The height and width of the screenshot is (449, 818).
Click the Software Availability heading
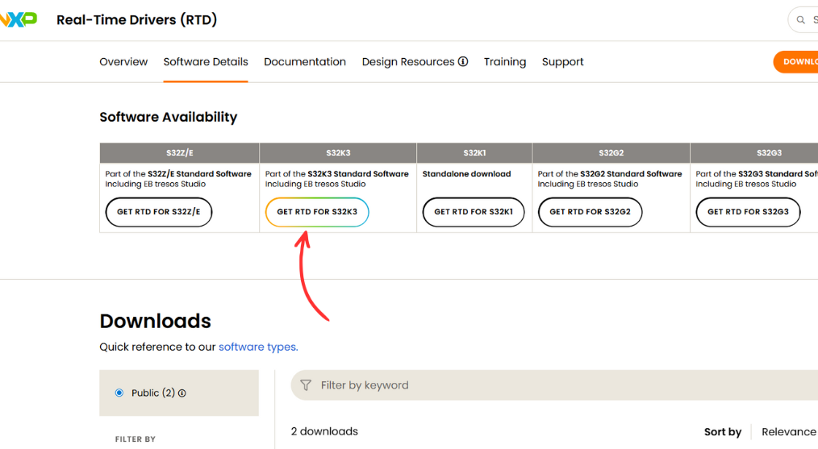169,117
